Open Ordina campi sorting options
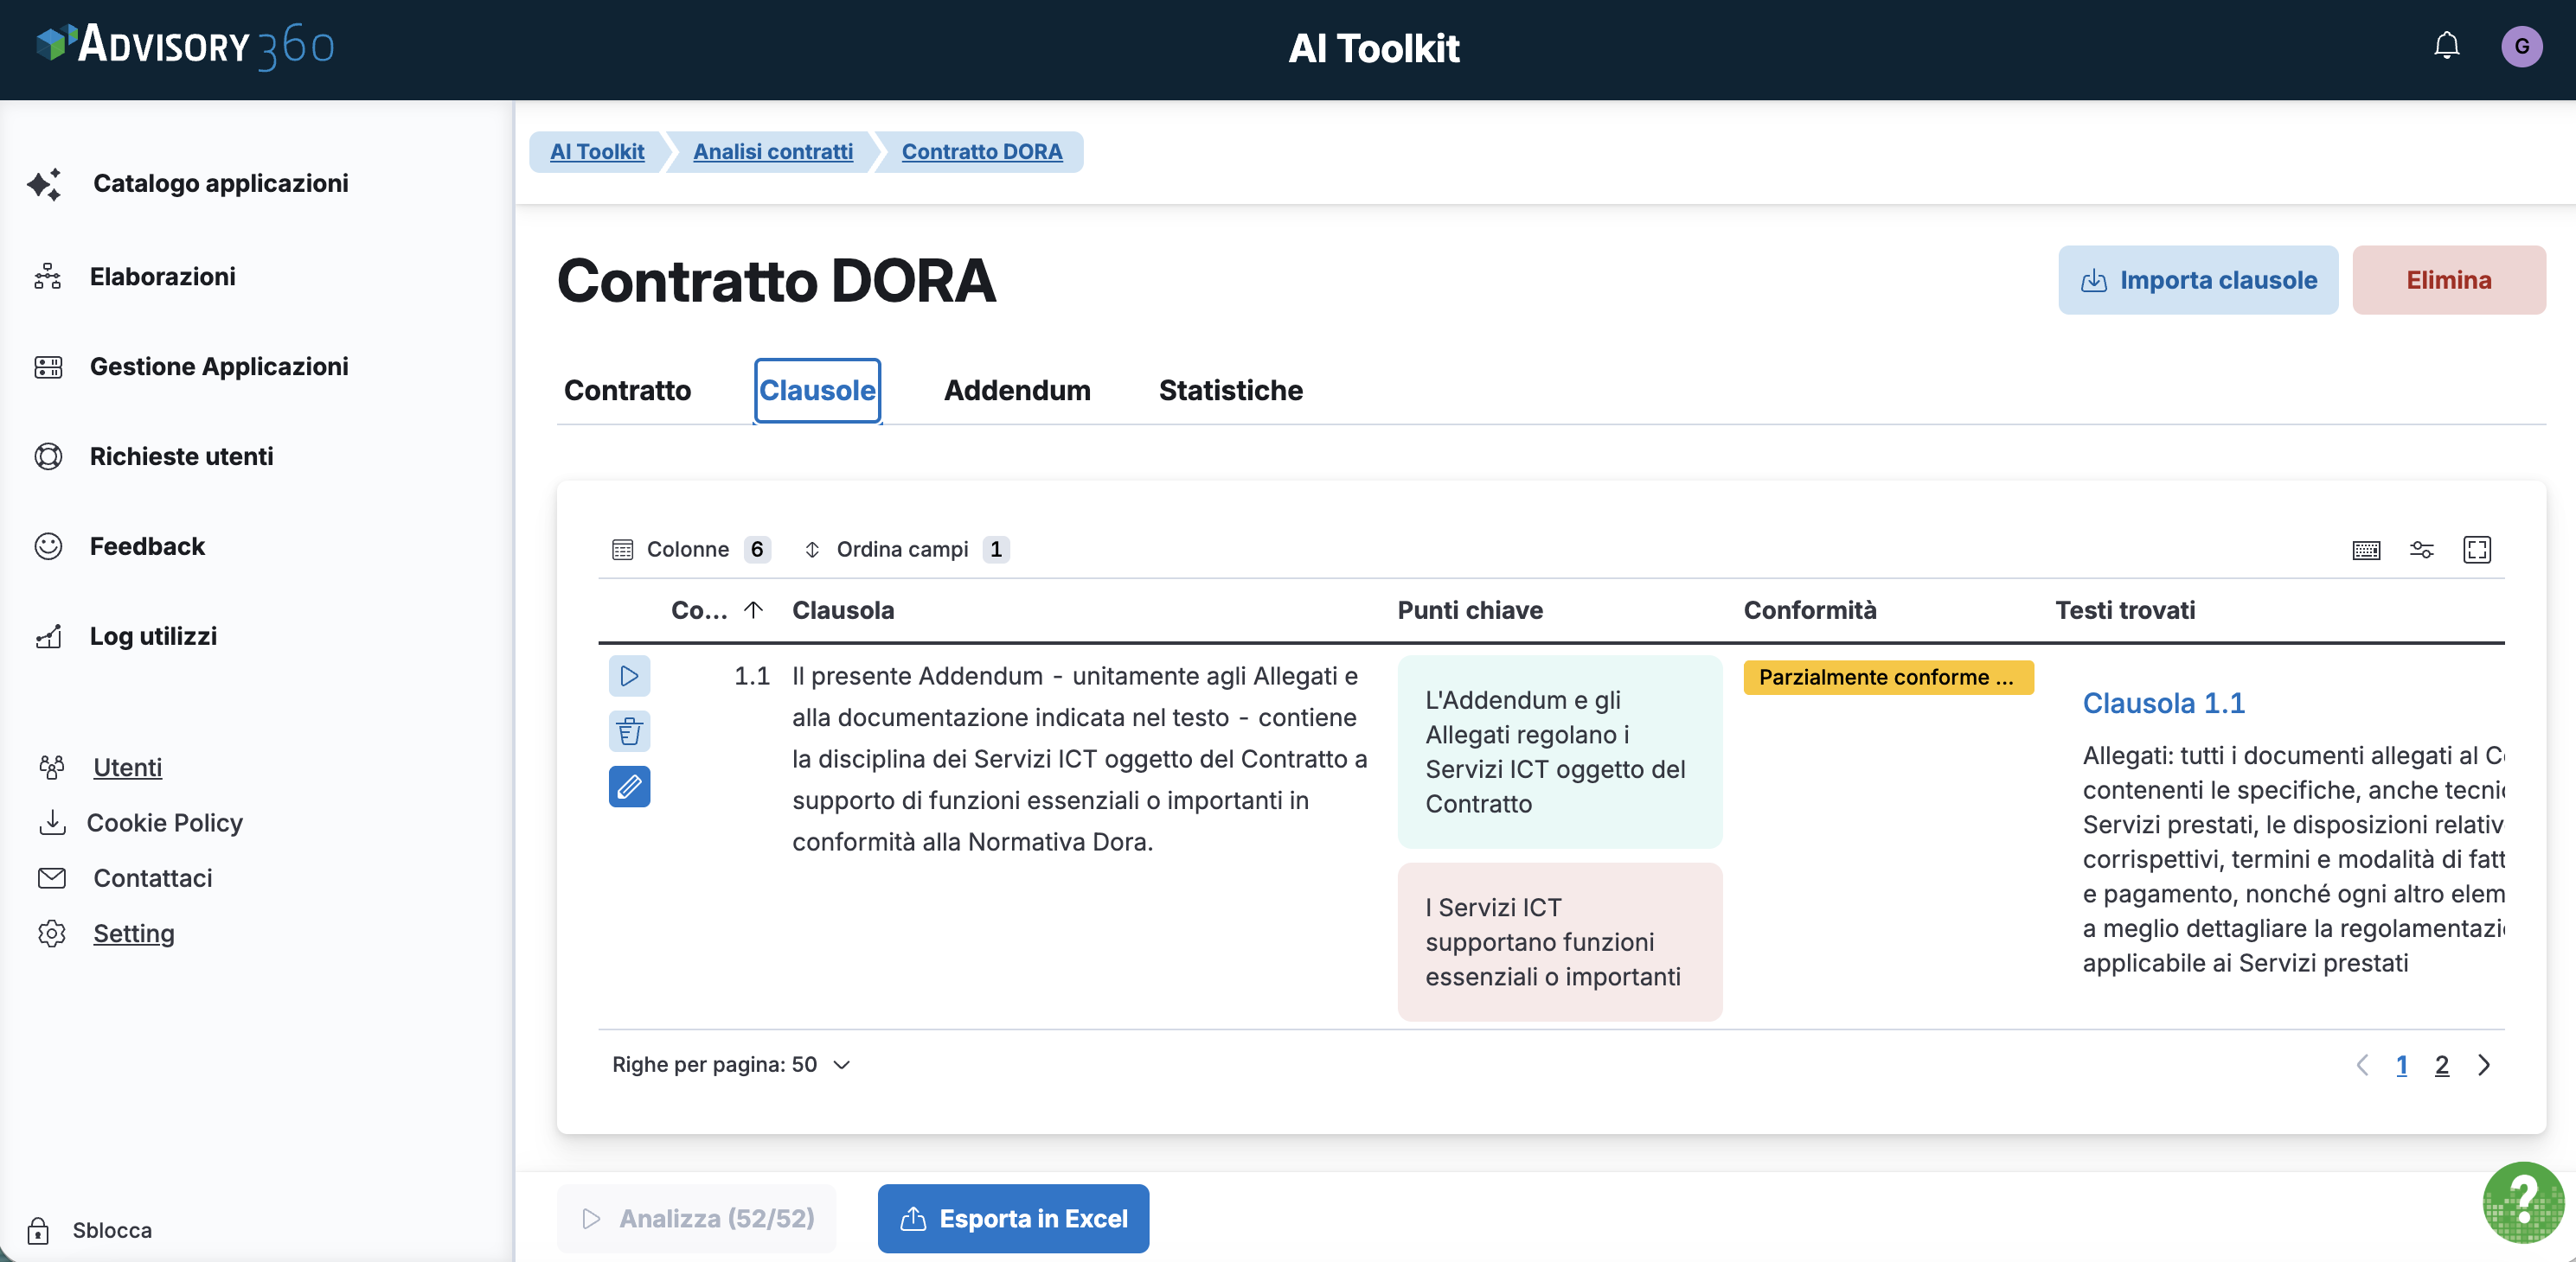 click(x=905, y=550)
